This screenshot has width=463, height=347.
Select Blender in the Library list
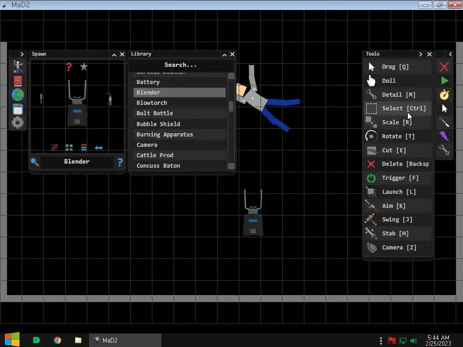180,92
